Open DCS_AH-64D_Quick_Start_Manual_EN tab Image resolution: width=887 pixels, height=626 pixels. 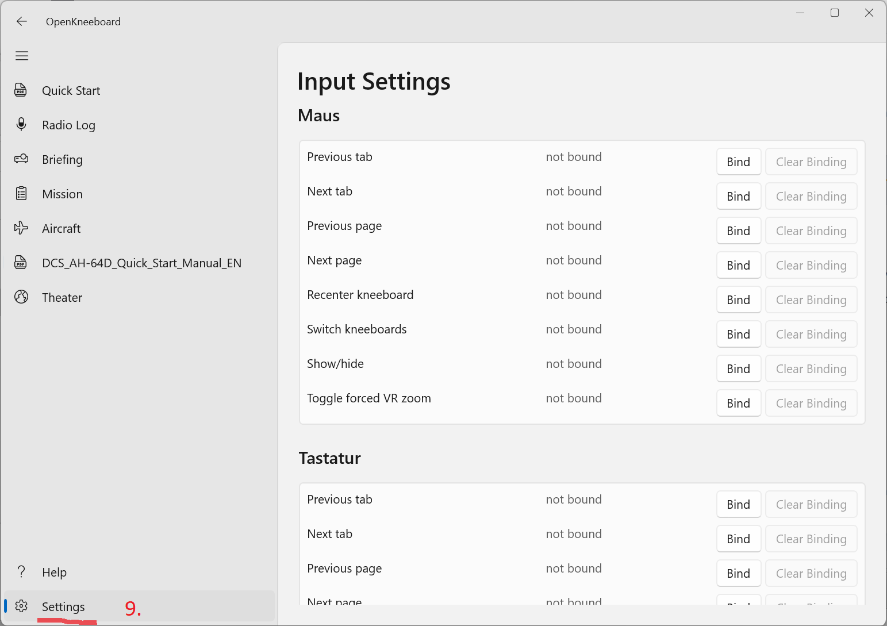click(x=139, y=263)
